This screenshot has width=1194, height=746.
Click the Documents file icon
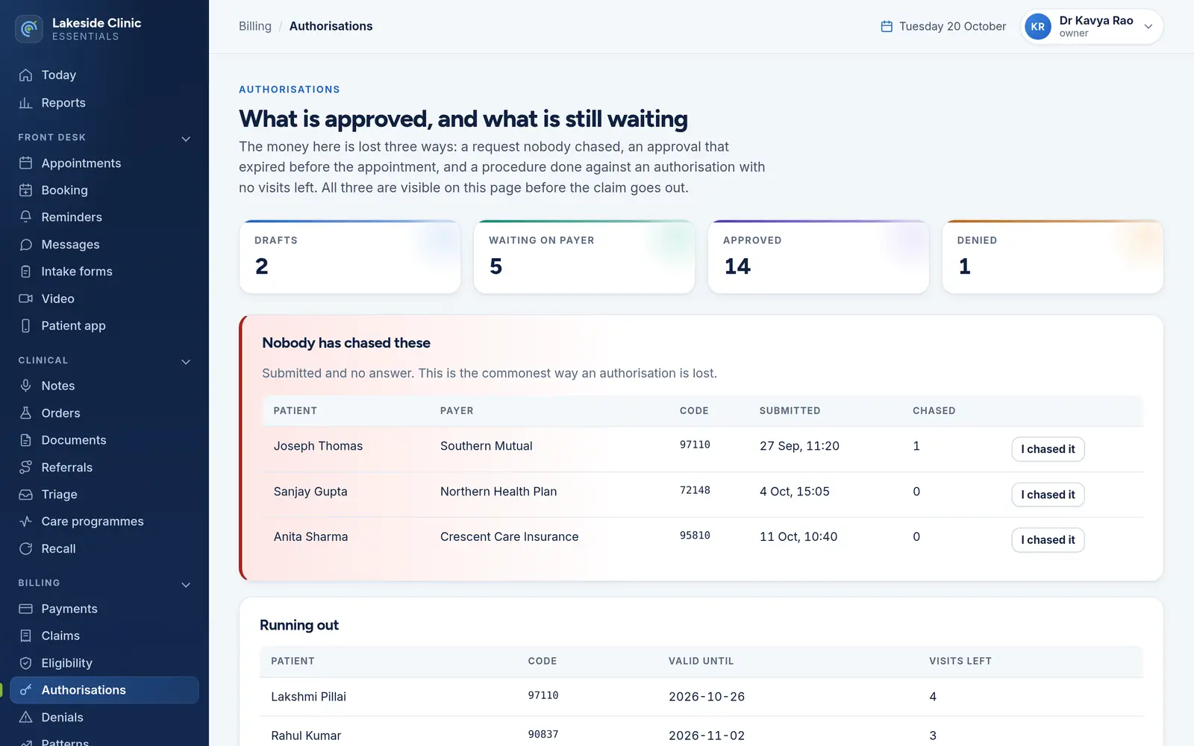tap(26, 440)
